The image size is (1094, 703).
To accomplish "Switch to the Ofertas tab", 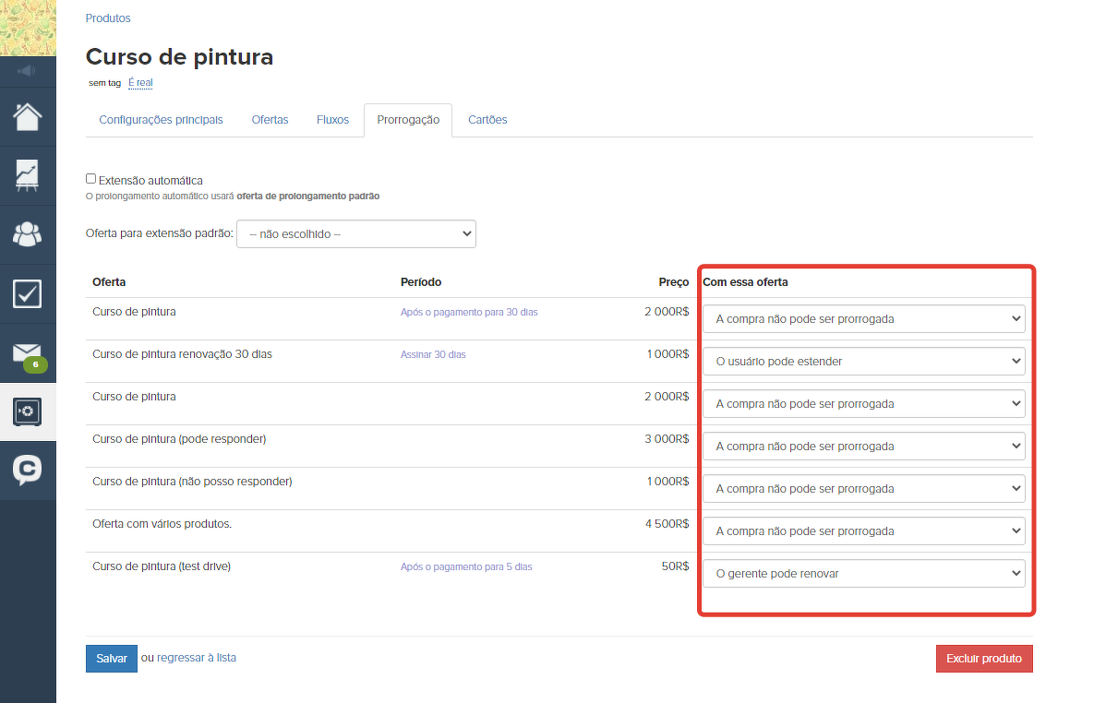I will click(x=270, y=120).
